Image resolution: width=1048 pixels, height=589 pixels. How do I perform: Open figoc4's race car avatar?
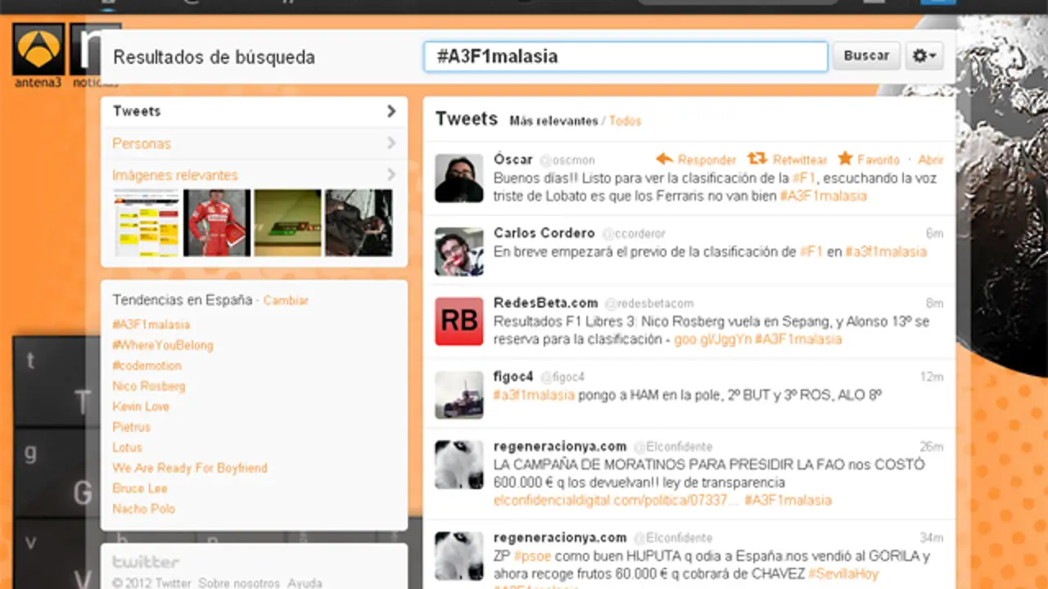click(458, 394)
